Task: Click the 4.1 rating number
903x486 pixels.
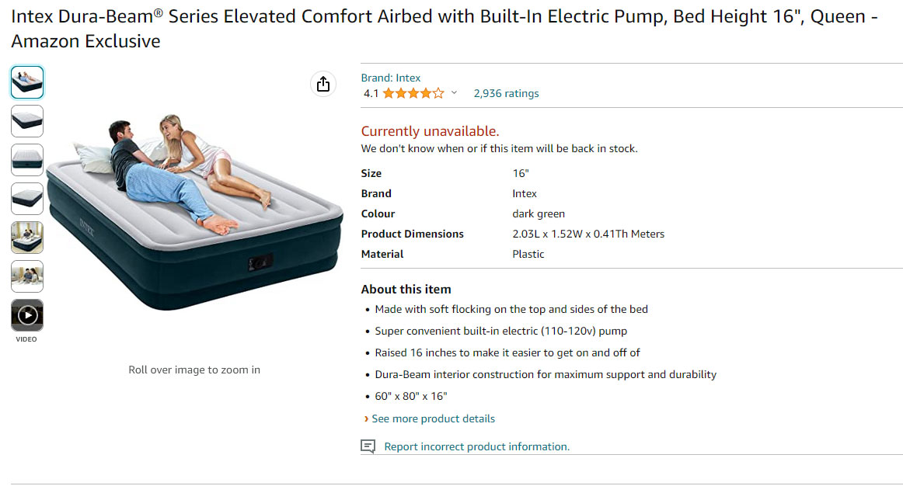Action: click(371, 93)
